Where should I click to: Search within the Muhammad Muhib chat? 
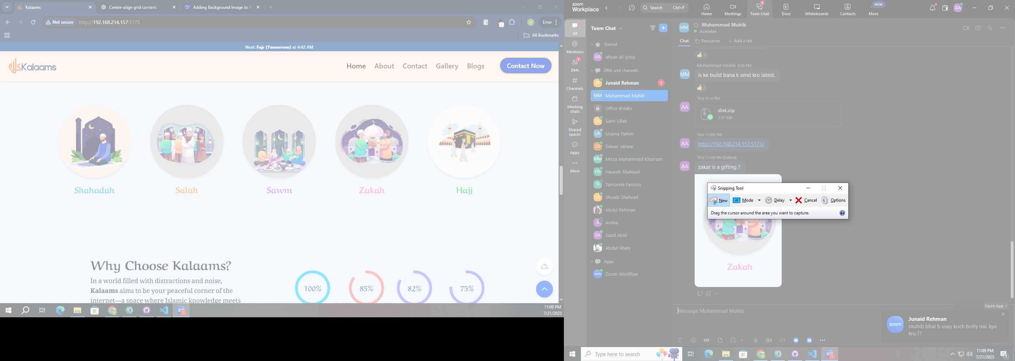point(990,28)
